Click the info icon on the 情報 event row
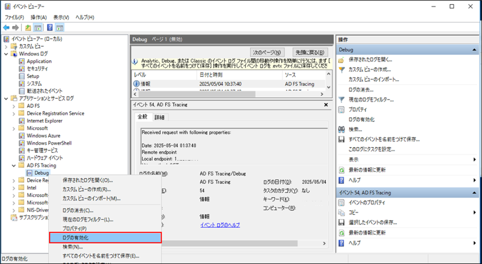This screenshot has width=482, height=264. tap(136, 84)
